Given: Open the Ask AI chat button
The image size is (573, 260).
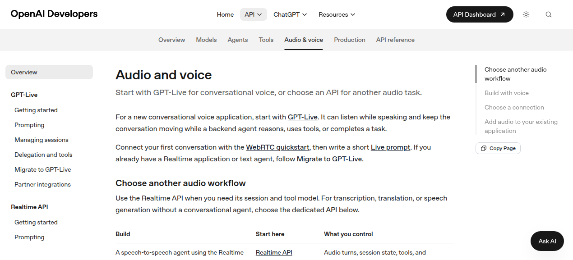Looking at the screenshot, I should click(x=547, y=241).
